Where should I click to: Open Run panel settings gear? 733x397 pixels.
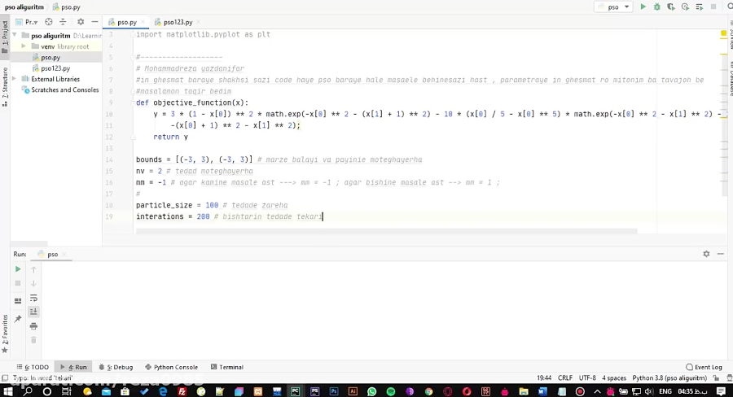tap(706, 254)
